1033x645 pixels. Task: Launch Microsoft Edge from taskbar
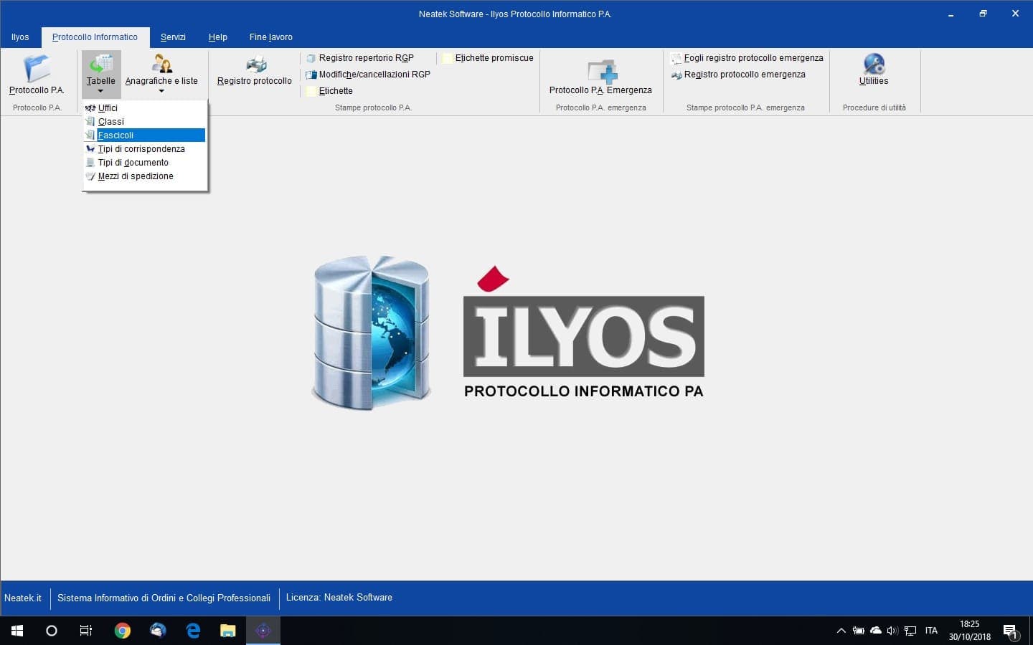point(193,631)
